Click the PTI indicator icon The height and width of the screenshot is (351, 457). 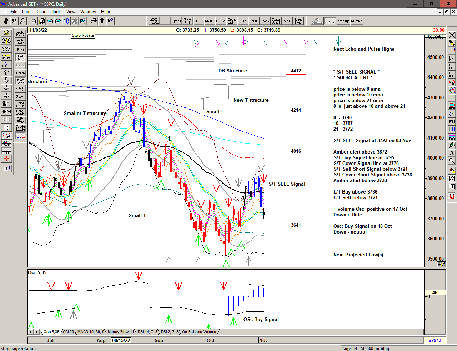(x=452, y=122)
